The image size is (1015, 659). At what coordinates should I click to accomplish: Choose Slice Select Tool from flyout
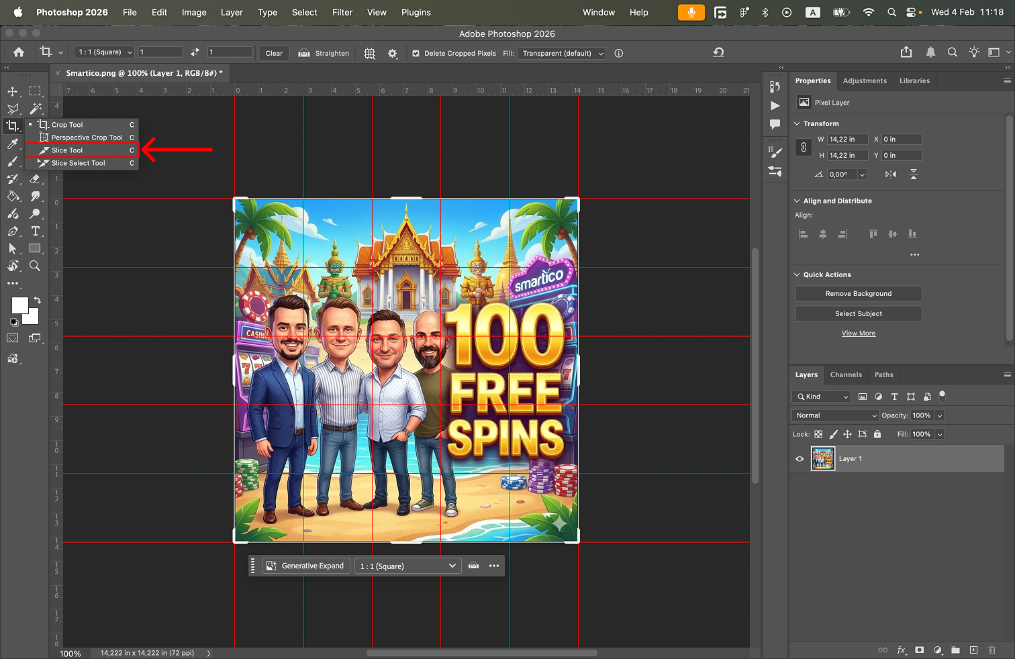79,163
